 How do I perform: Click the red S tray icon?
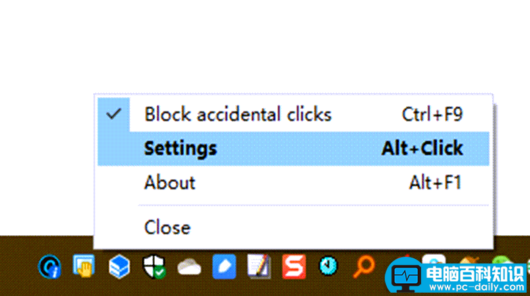294,266
